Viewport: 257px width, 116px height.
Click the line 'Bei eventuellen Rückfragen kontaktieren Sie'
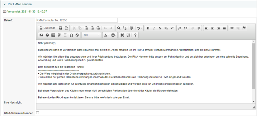(84, 98)
